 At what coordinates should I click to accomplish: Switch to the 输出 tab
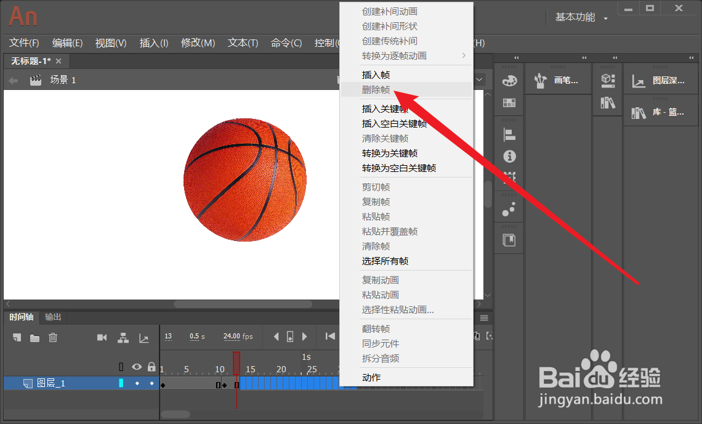[x=54, y=317]
